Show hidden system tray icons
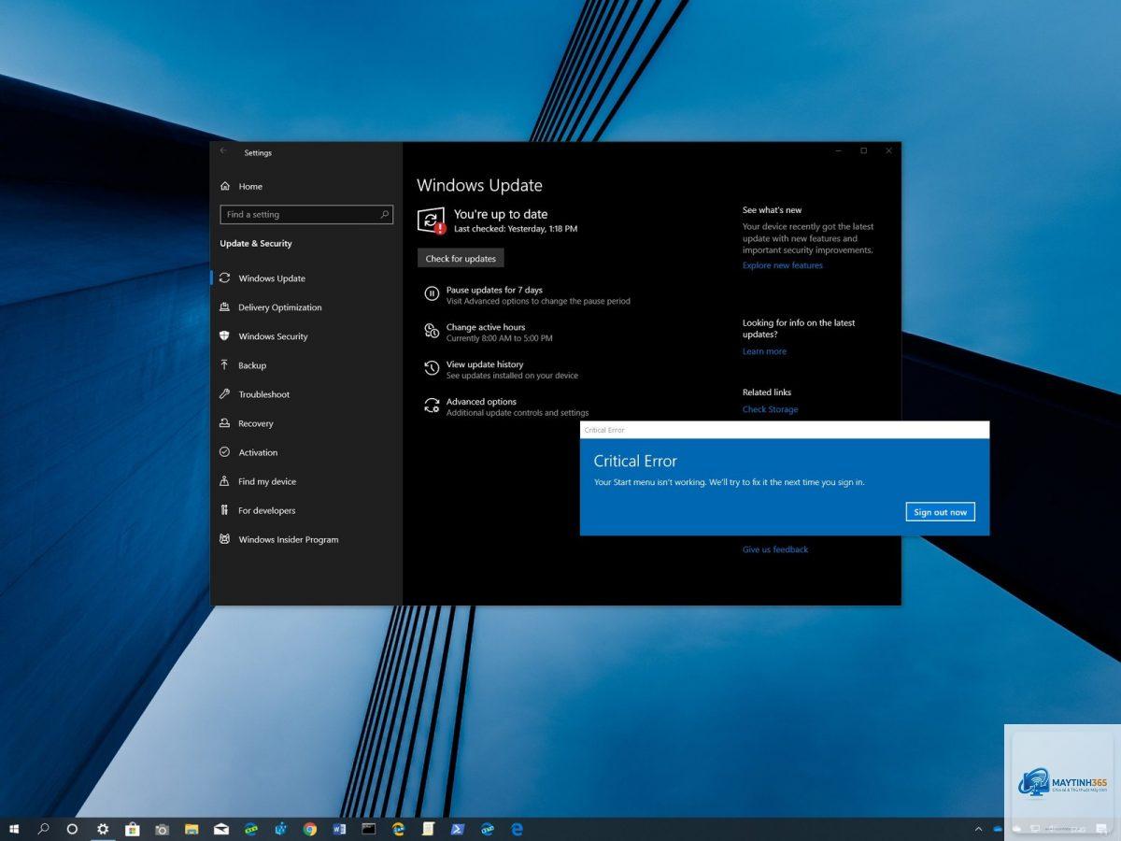 click(978, 829)
